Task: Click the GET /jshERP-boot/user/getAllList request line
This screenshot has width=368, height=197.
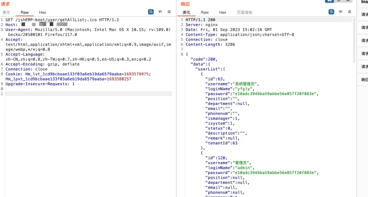Action: (62, 20)
